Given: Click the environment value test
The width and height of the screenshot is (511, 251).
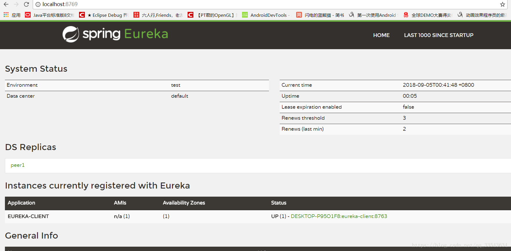Looking at the screenshot, I should [176, 85].
